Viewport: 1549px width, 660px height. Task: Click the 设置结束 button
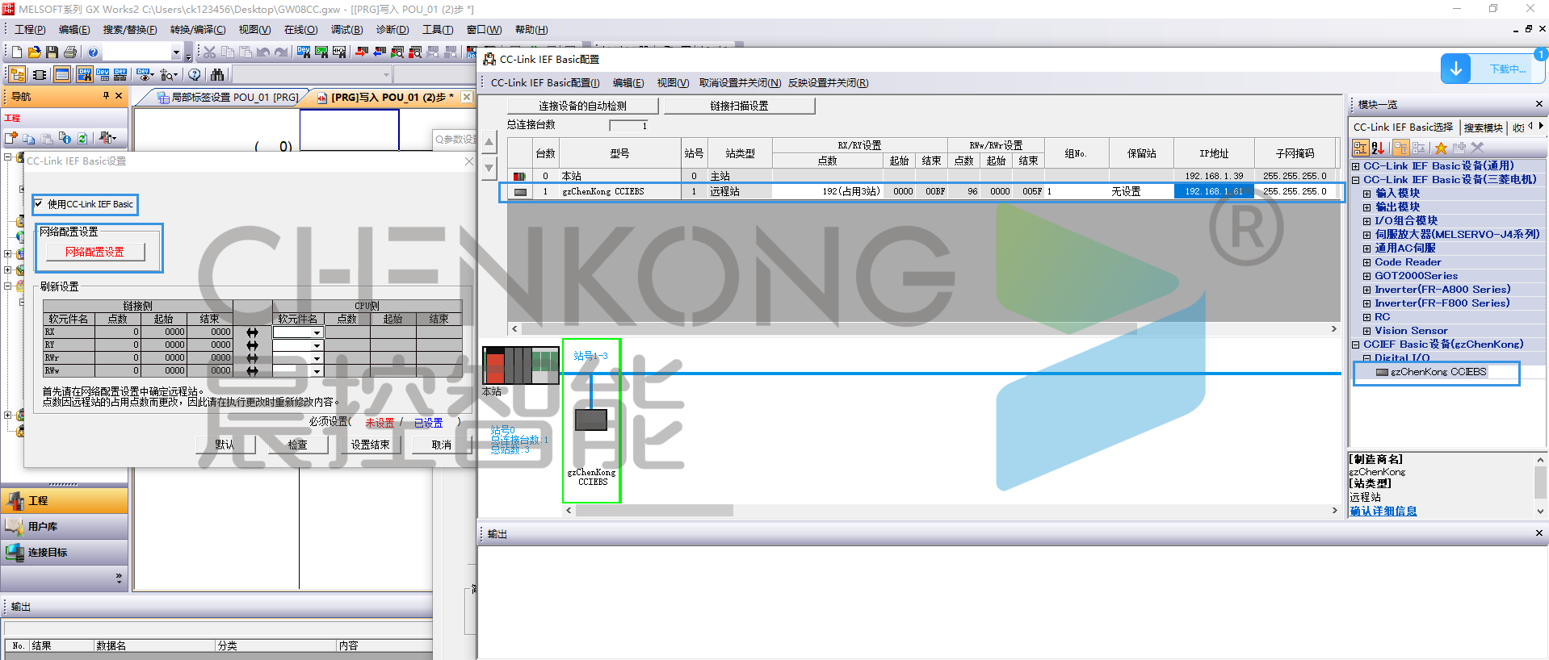click(370, 445)
